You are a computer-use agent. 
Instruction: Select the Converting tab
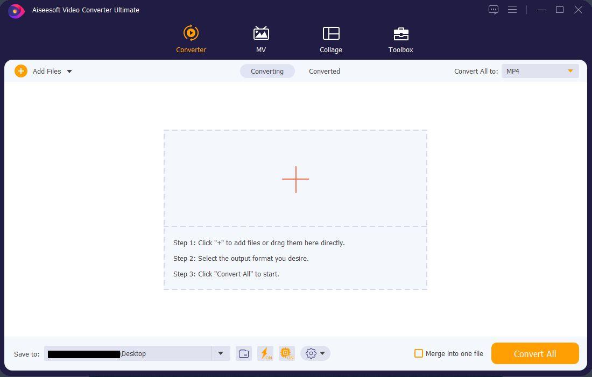click(267, 71)
